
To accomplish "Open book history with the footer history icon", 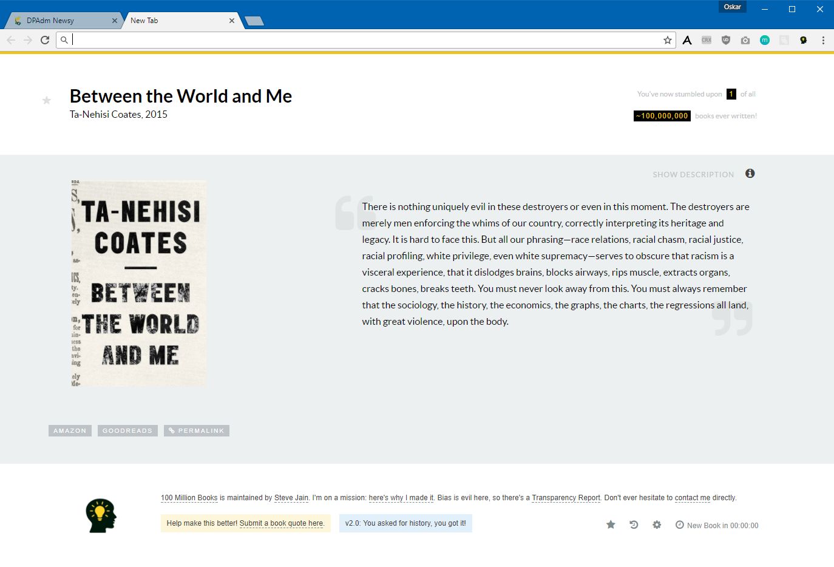I will pyautogui.click(x=634, y=525).
